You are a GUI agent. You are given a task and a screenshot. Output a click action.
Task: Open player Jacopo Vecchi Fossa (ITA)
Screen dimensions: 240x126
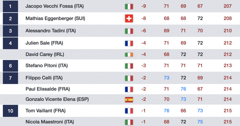tap(55, 6)
